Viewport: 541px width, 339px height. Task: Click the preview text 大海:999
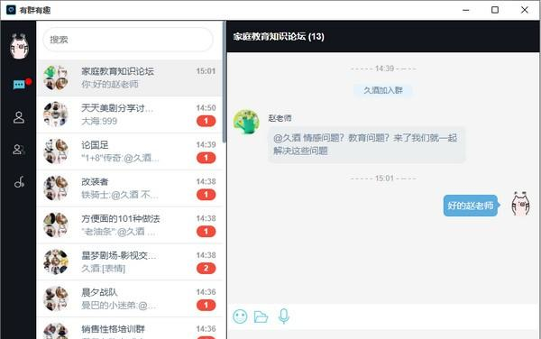99,122
